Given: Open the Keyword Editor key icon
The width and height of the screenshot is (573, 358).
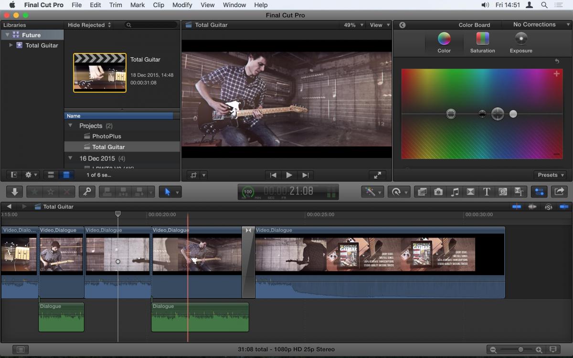Looking at the screenshot, I should coord(87,192).
